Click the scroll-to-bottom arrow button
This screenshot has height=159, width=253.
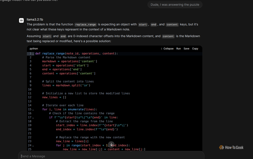[111, 145]
